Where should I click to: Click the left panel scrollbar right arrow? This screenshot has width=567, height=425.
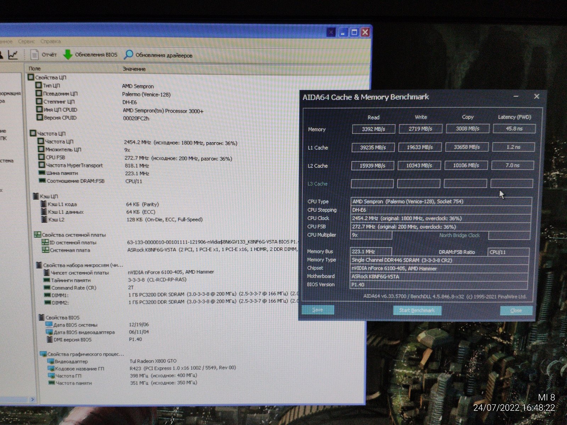[x=33, y=399]
